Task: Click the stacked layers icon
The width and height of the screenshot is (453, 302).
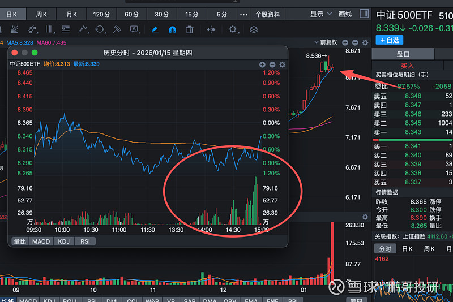Action: [x=254, y=29]
